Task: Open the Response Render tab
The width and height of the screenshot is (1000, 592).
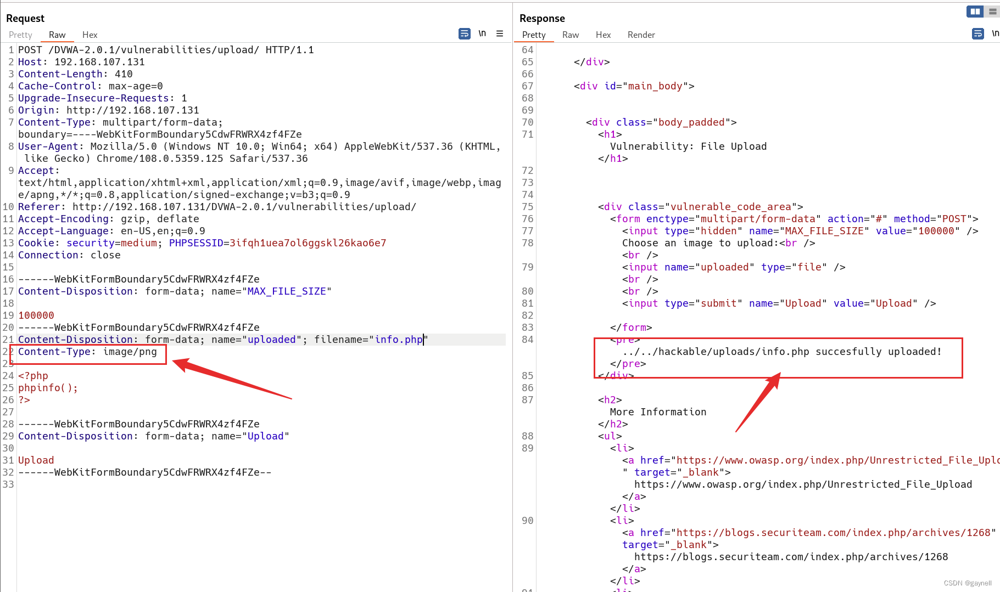Action: pos(641,35)
